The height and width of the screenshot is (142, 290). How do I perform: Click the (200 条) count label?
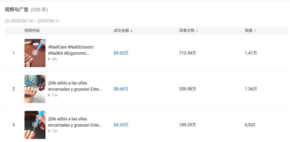pyautogui.click(x=39, y=10)
